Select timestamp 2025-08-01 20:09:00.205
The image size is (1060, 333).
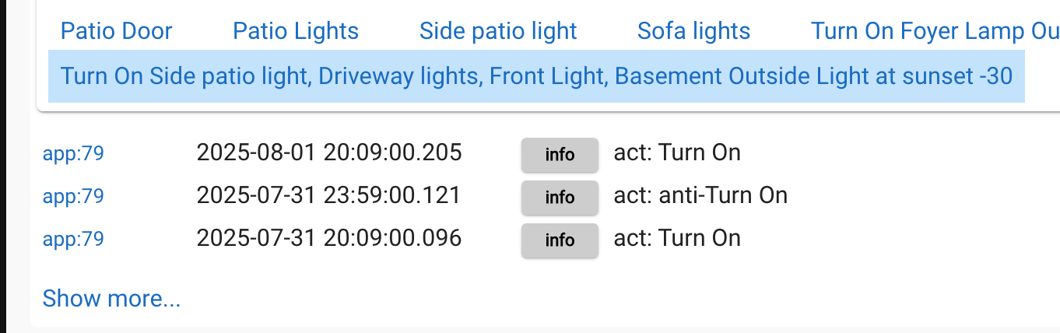pyautogui.click(x=329, y=152)
